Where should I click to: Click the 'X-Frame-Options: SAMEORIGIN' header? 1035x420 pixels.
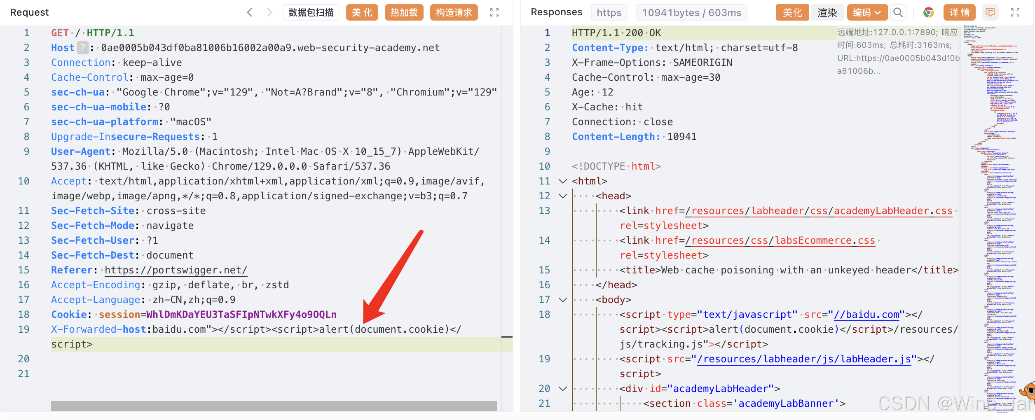pos(652,63)
